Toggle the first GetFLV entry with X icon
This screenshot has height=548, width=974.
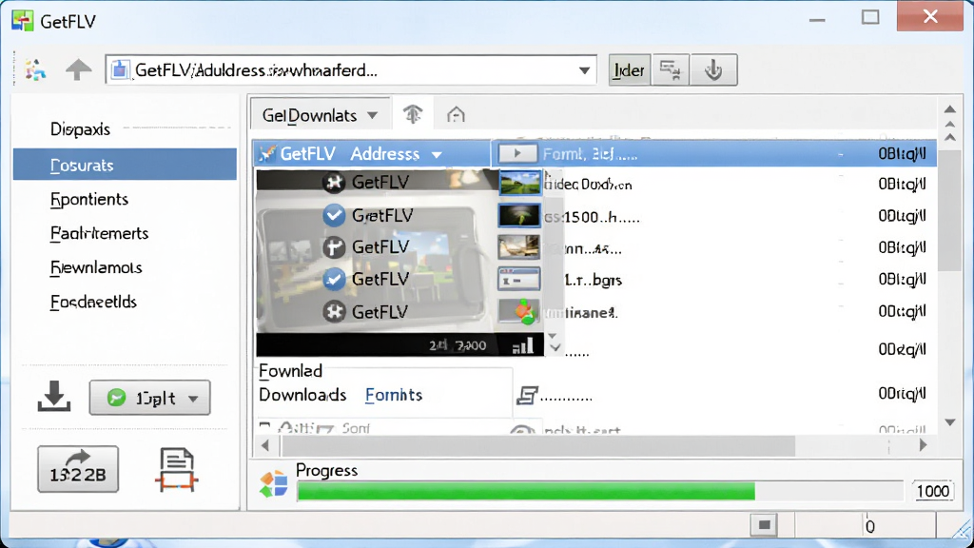334,182
